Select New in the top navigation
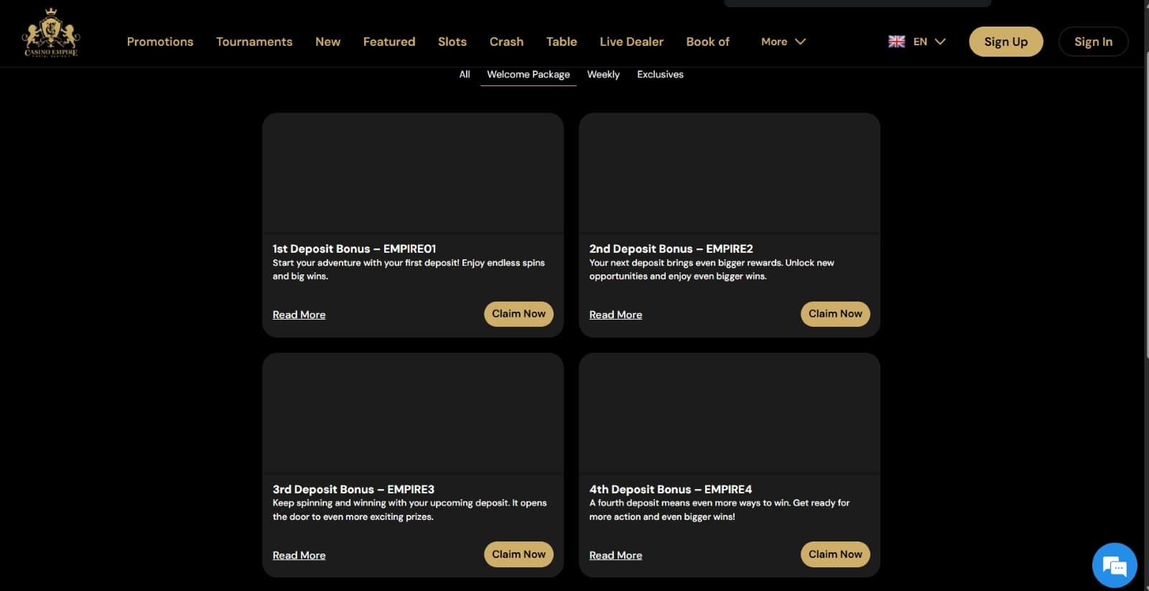This screenshot has width=1149, height=591. tap(327, 42)
